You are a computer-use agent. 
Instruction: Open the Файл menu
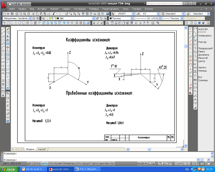(12, 9)
